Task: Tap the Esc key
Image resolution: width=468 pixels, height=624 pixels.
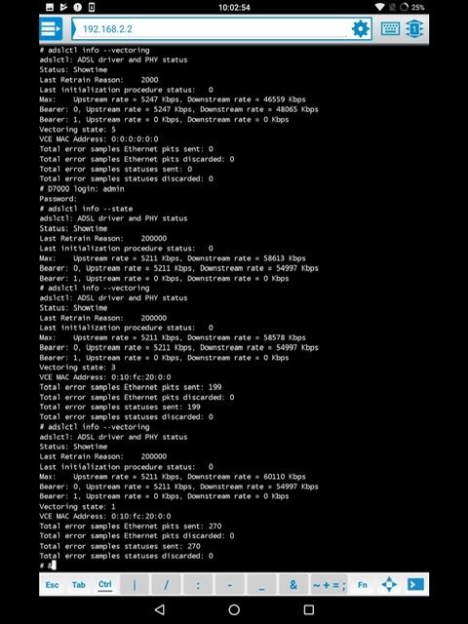Action: 52,585
